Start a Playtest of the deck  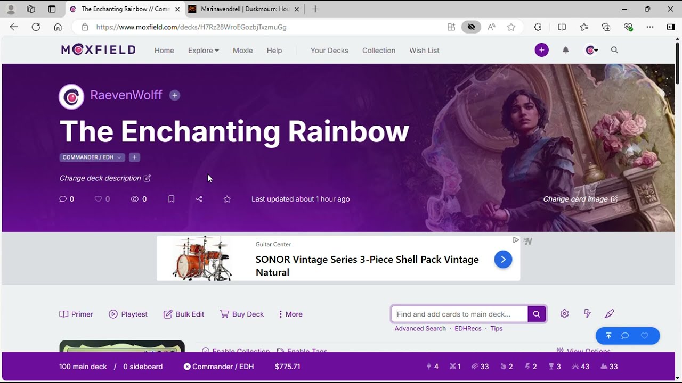pos(128,314)
